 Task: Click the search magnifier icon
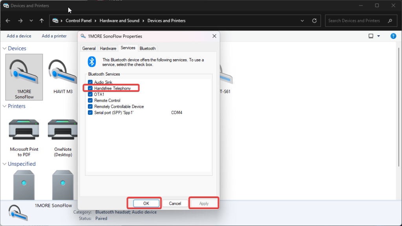coord(390,21)
